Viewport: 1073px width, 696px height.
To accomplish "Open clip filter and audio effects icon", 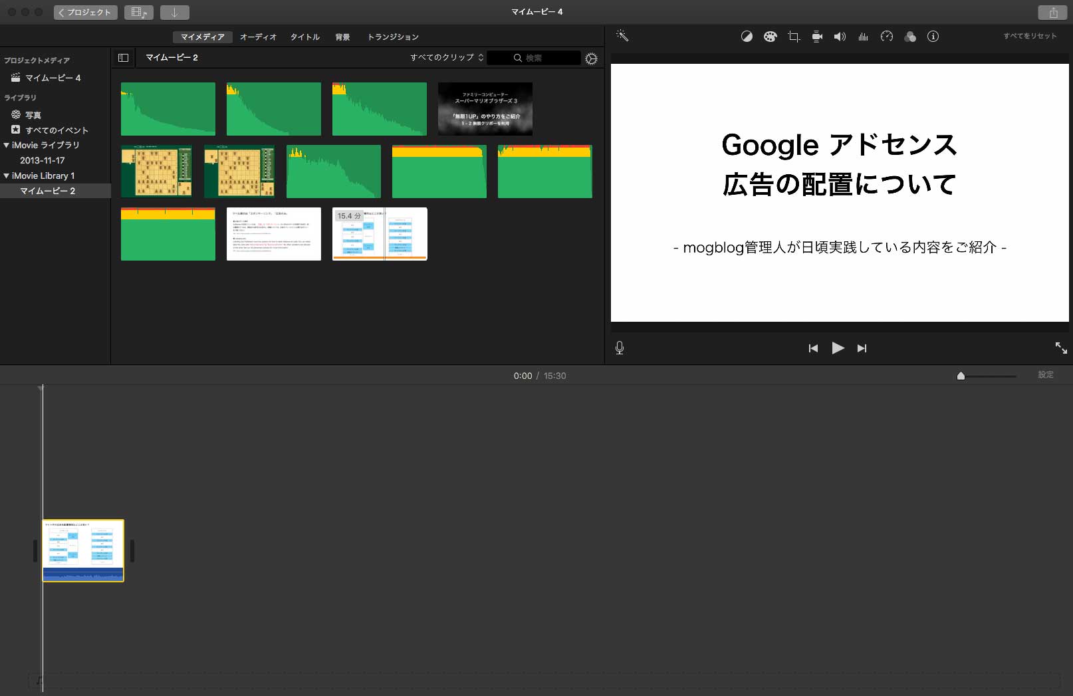I will click(910, 37).
